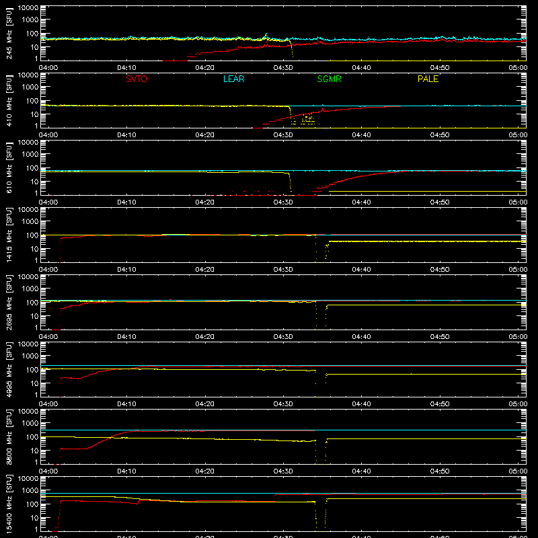Click the 10000 tick of 245 MHz plot
The height and width of the screenshot is (538, 538).
28,8
